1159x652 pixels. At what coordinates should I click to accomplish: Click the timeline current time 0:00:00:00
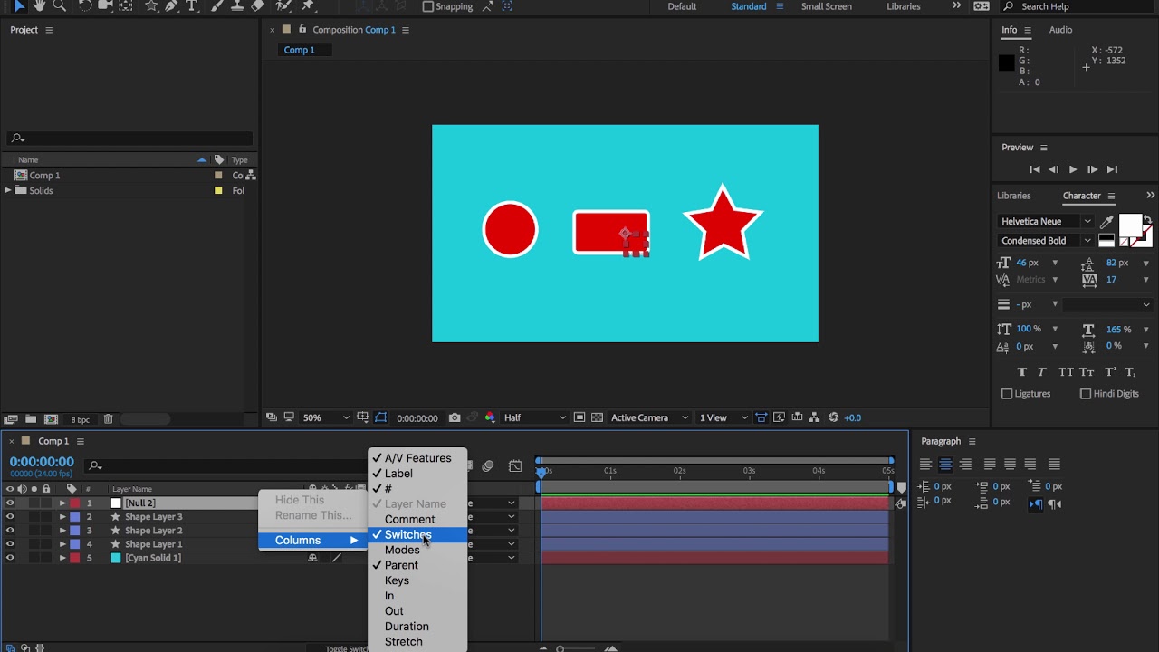tap(42, 462)
